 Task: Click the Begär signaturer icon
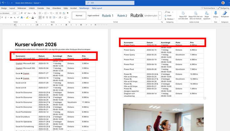point(207,14)
